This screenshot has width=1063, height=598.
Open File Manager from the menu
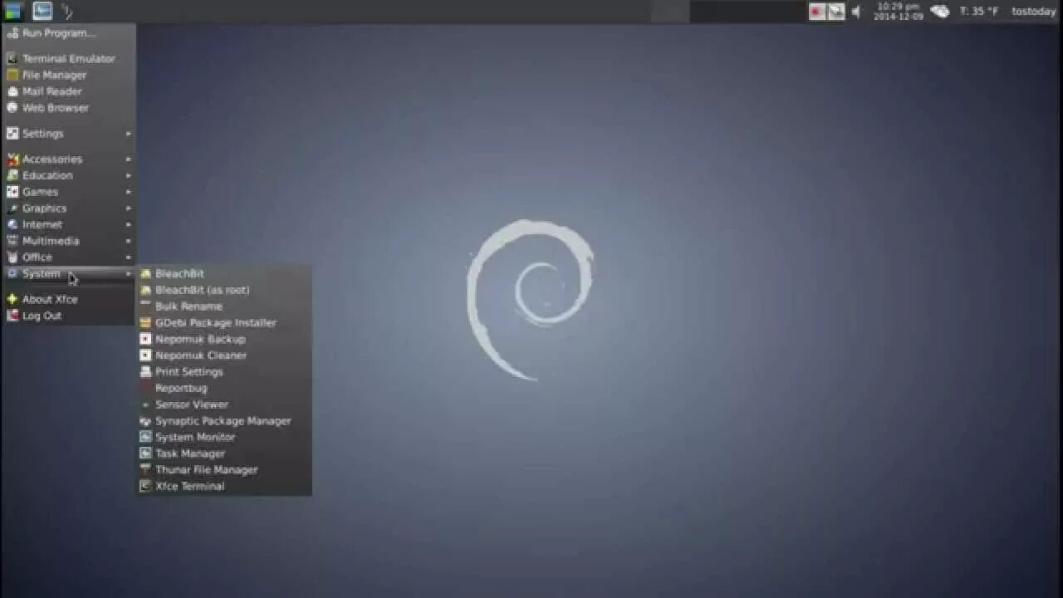pyautogui.click(x=69, y=75)
